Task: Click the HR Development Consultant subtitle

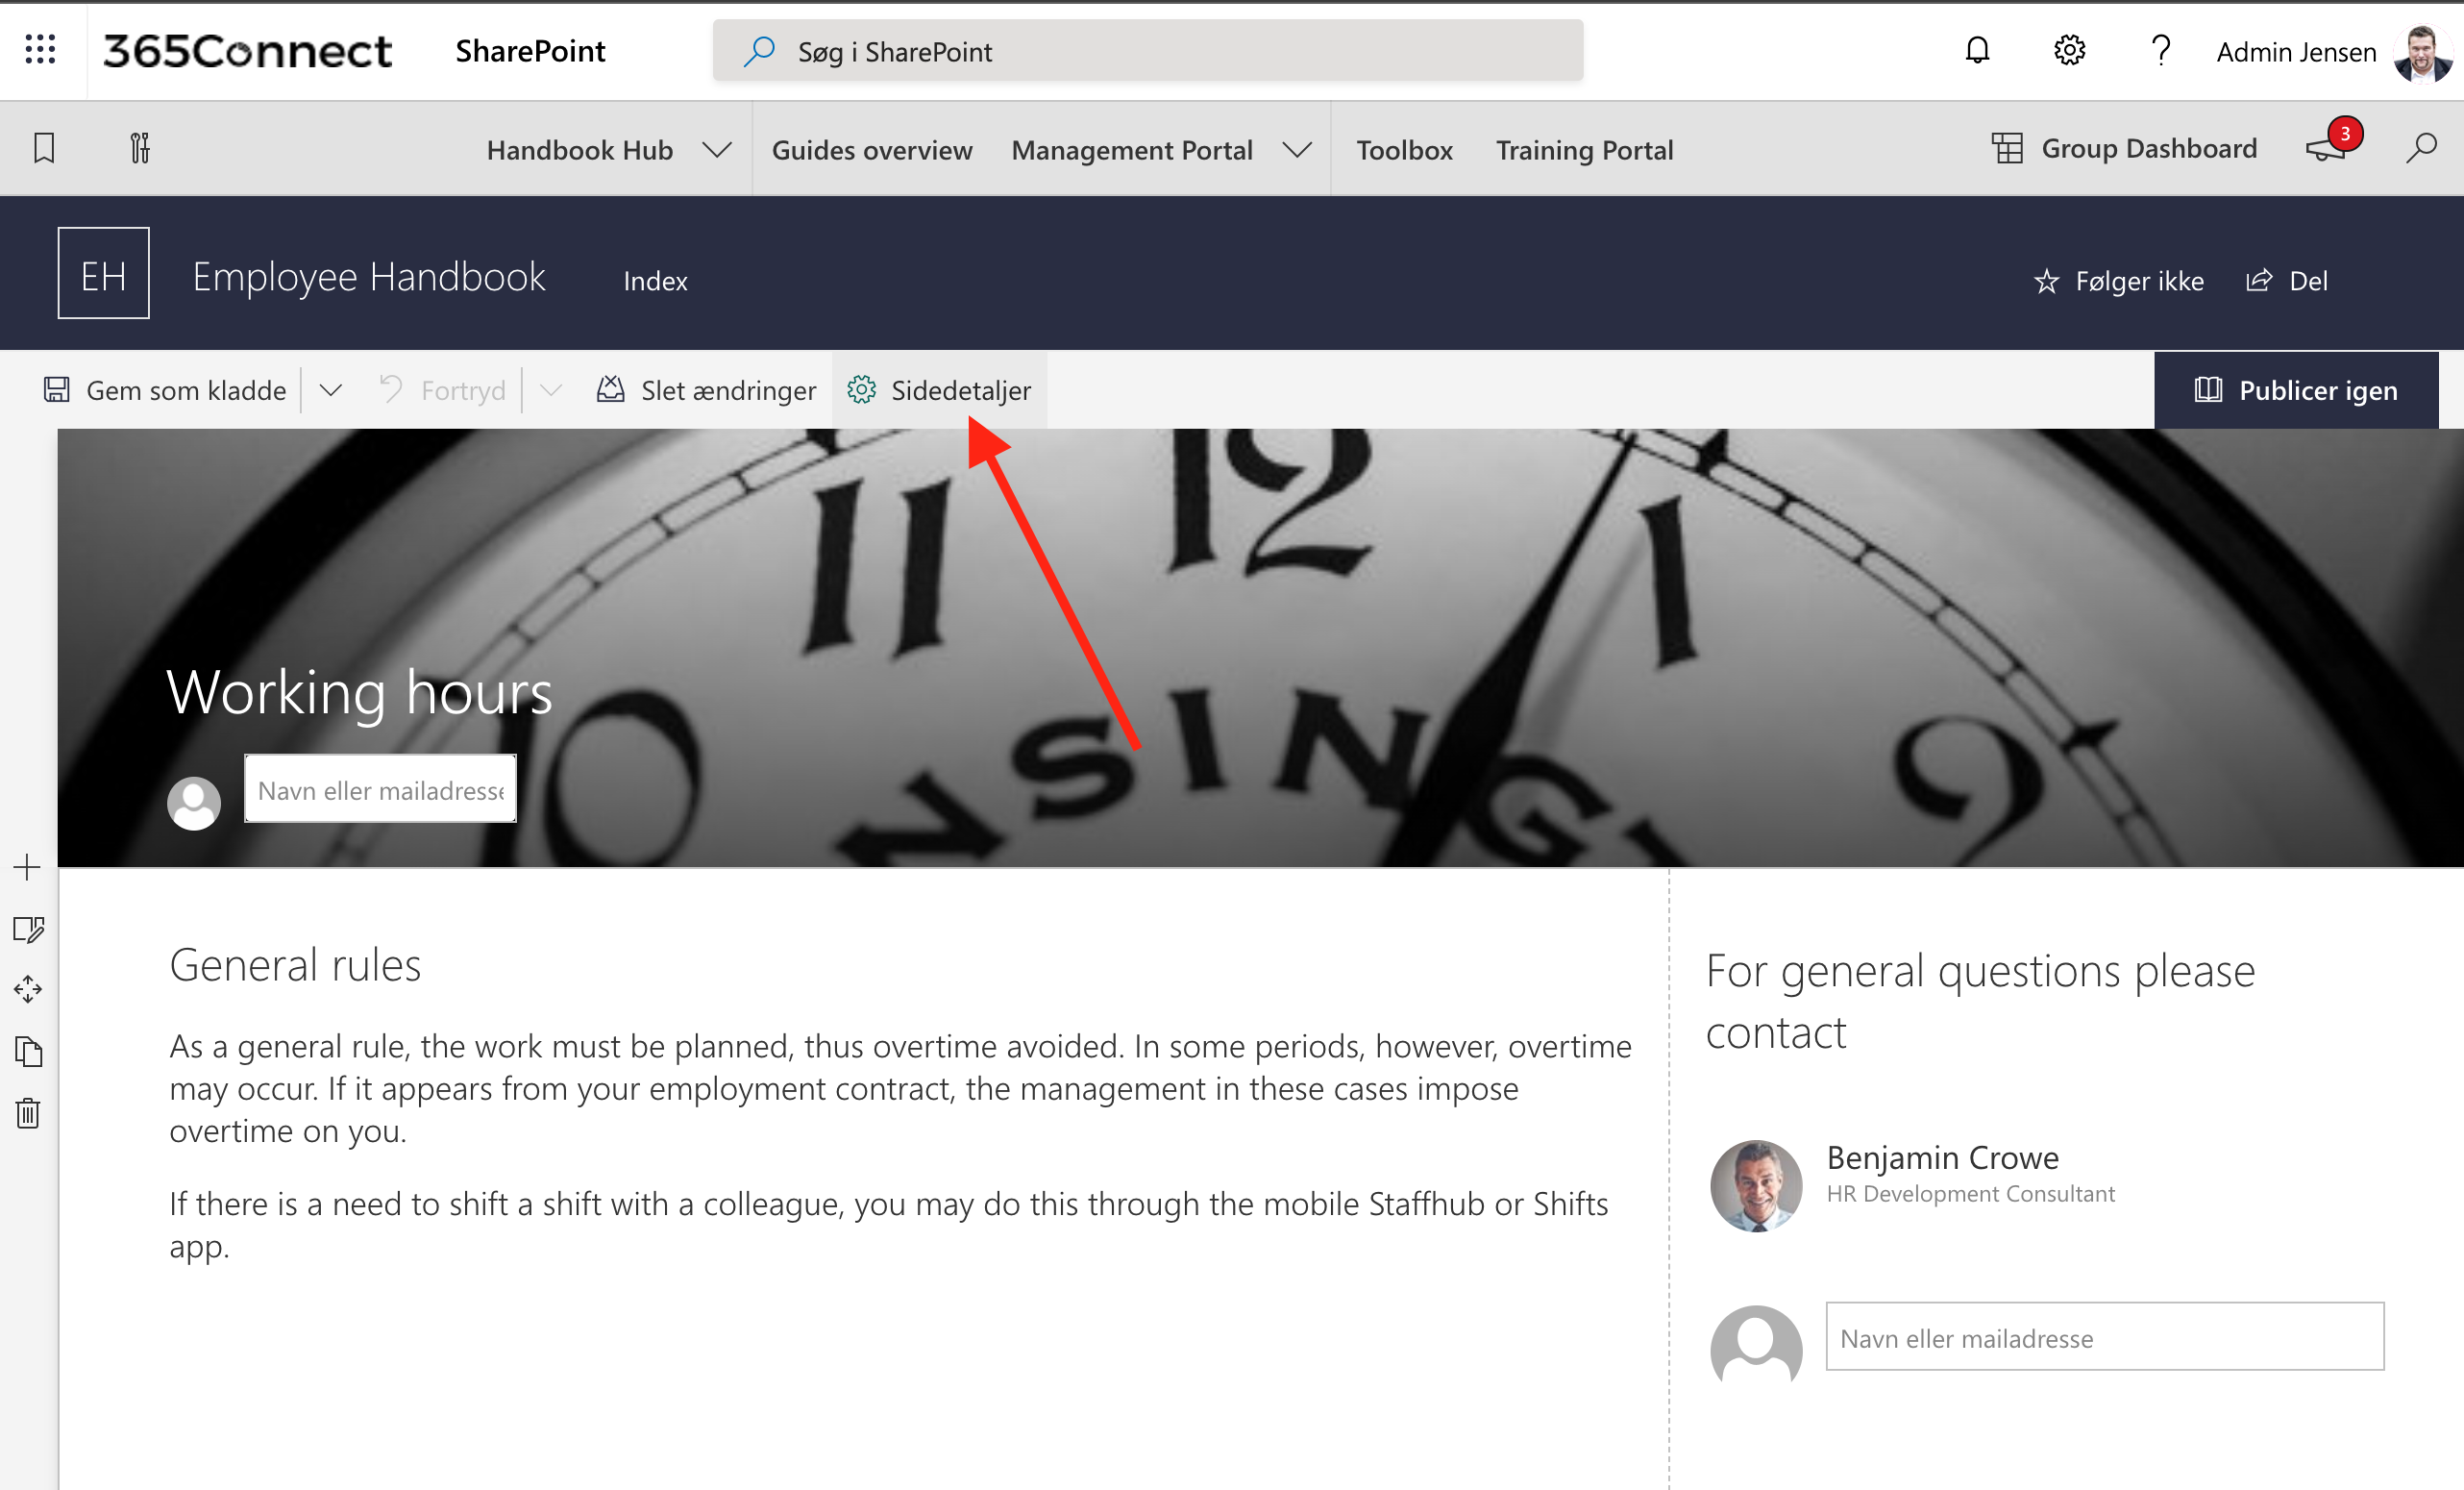Action: pos(1971,1194)
